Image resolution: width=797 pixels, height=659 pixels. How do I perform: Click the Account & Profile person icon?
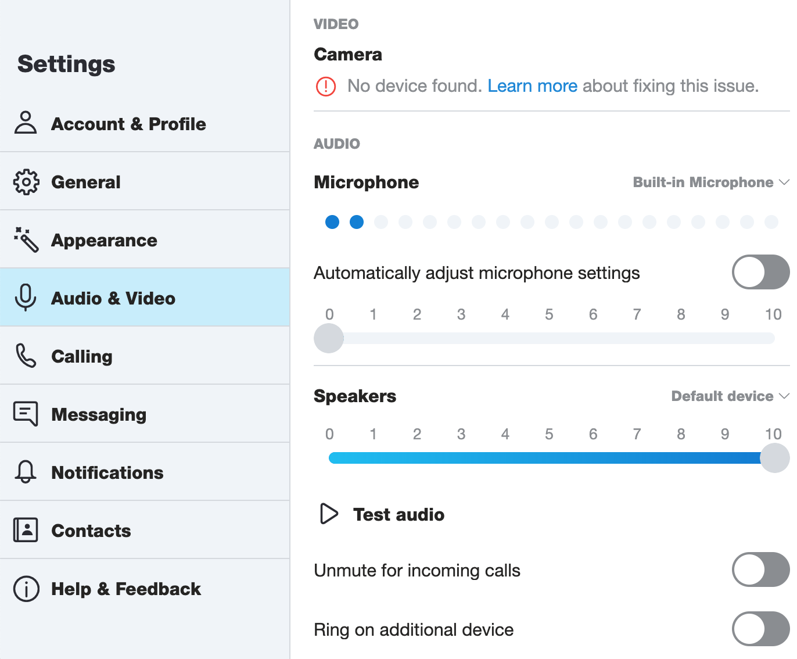26,123
